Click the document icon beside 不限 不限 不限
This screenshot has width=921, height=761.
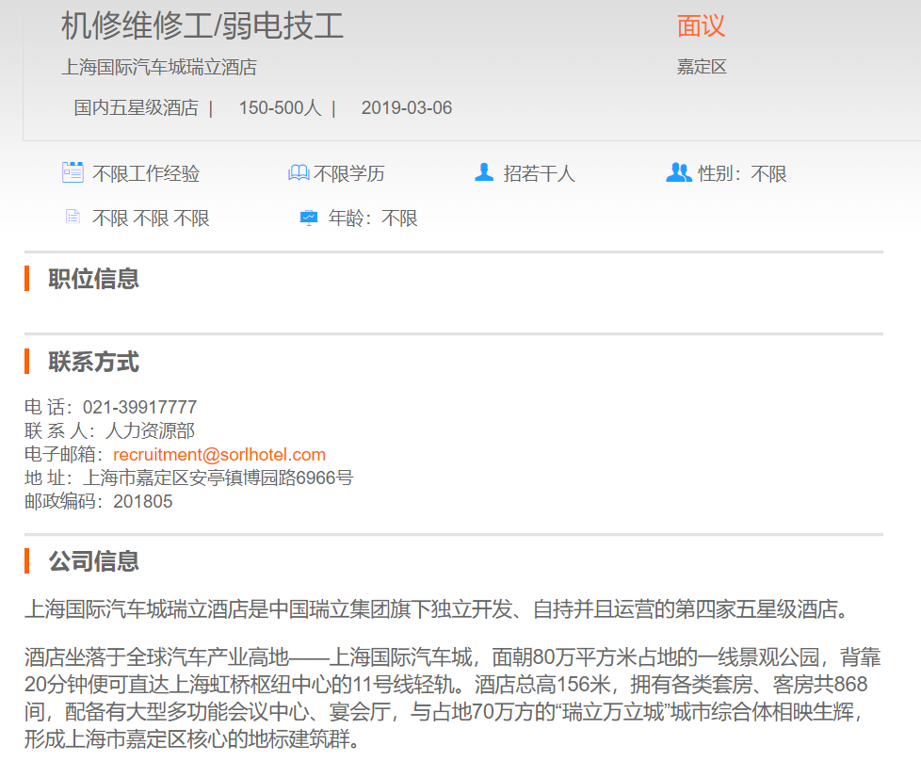click(73, 218)
